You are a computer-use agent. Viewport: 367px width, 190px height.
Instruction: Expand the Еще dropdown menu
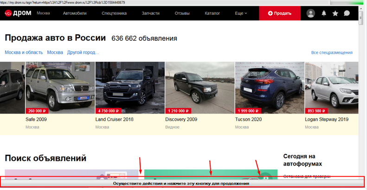[x=241, y=13]
